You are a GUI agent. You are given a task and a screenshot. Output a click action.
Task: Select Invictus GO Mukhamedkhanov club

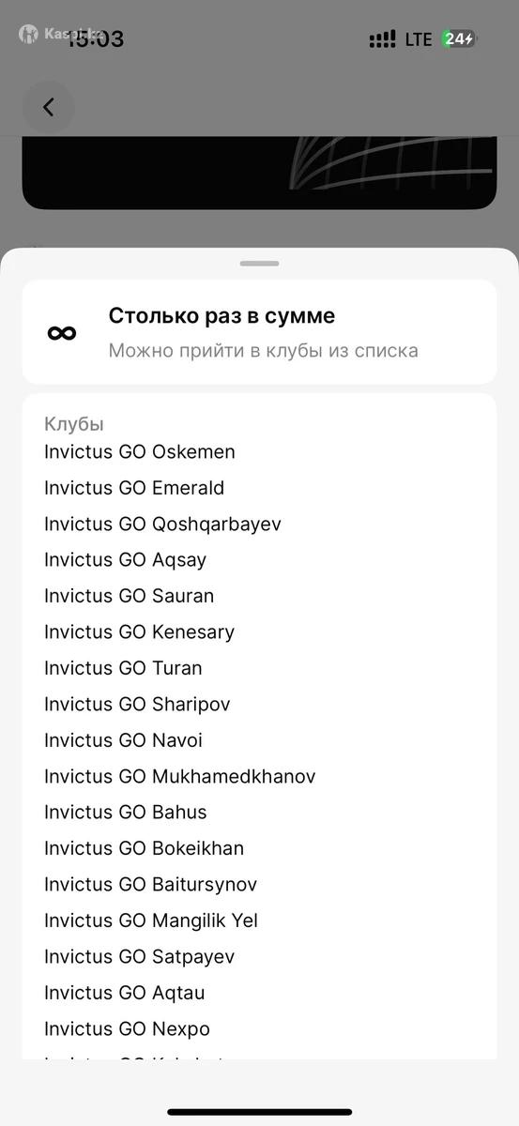tap(180, 776)
